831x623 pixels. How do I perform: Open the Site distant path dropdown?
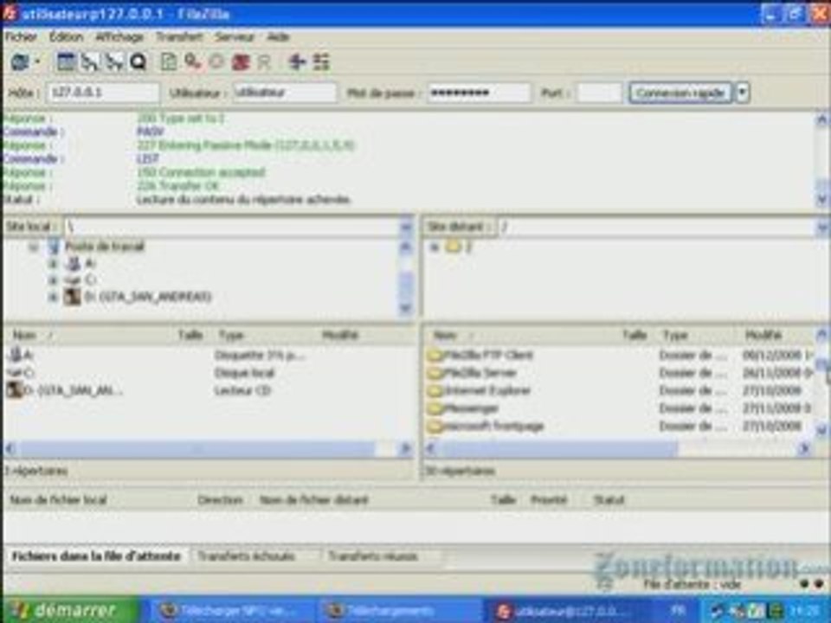pyautogui.click(x=821, y=228)
